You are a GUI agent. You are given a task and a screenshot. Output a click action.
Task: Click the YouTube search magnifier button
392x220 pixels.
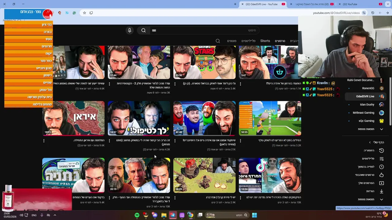(x=143, y=30)
